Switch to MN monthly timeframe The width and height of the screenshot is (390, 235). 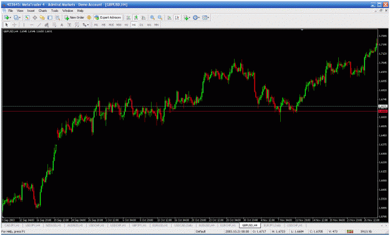157,25
